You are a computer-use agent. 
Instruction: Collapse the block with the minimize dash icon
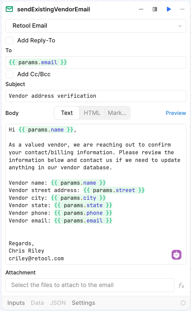pos(141,9)
